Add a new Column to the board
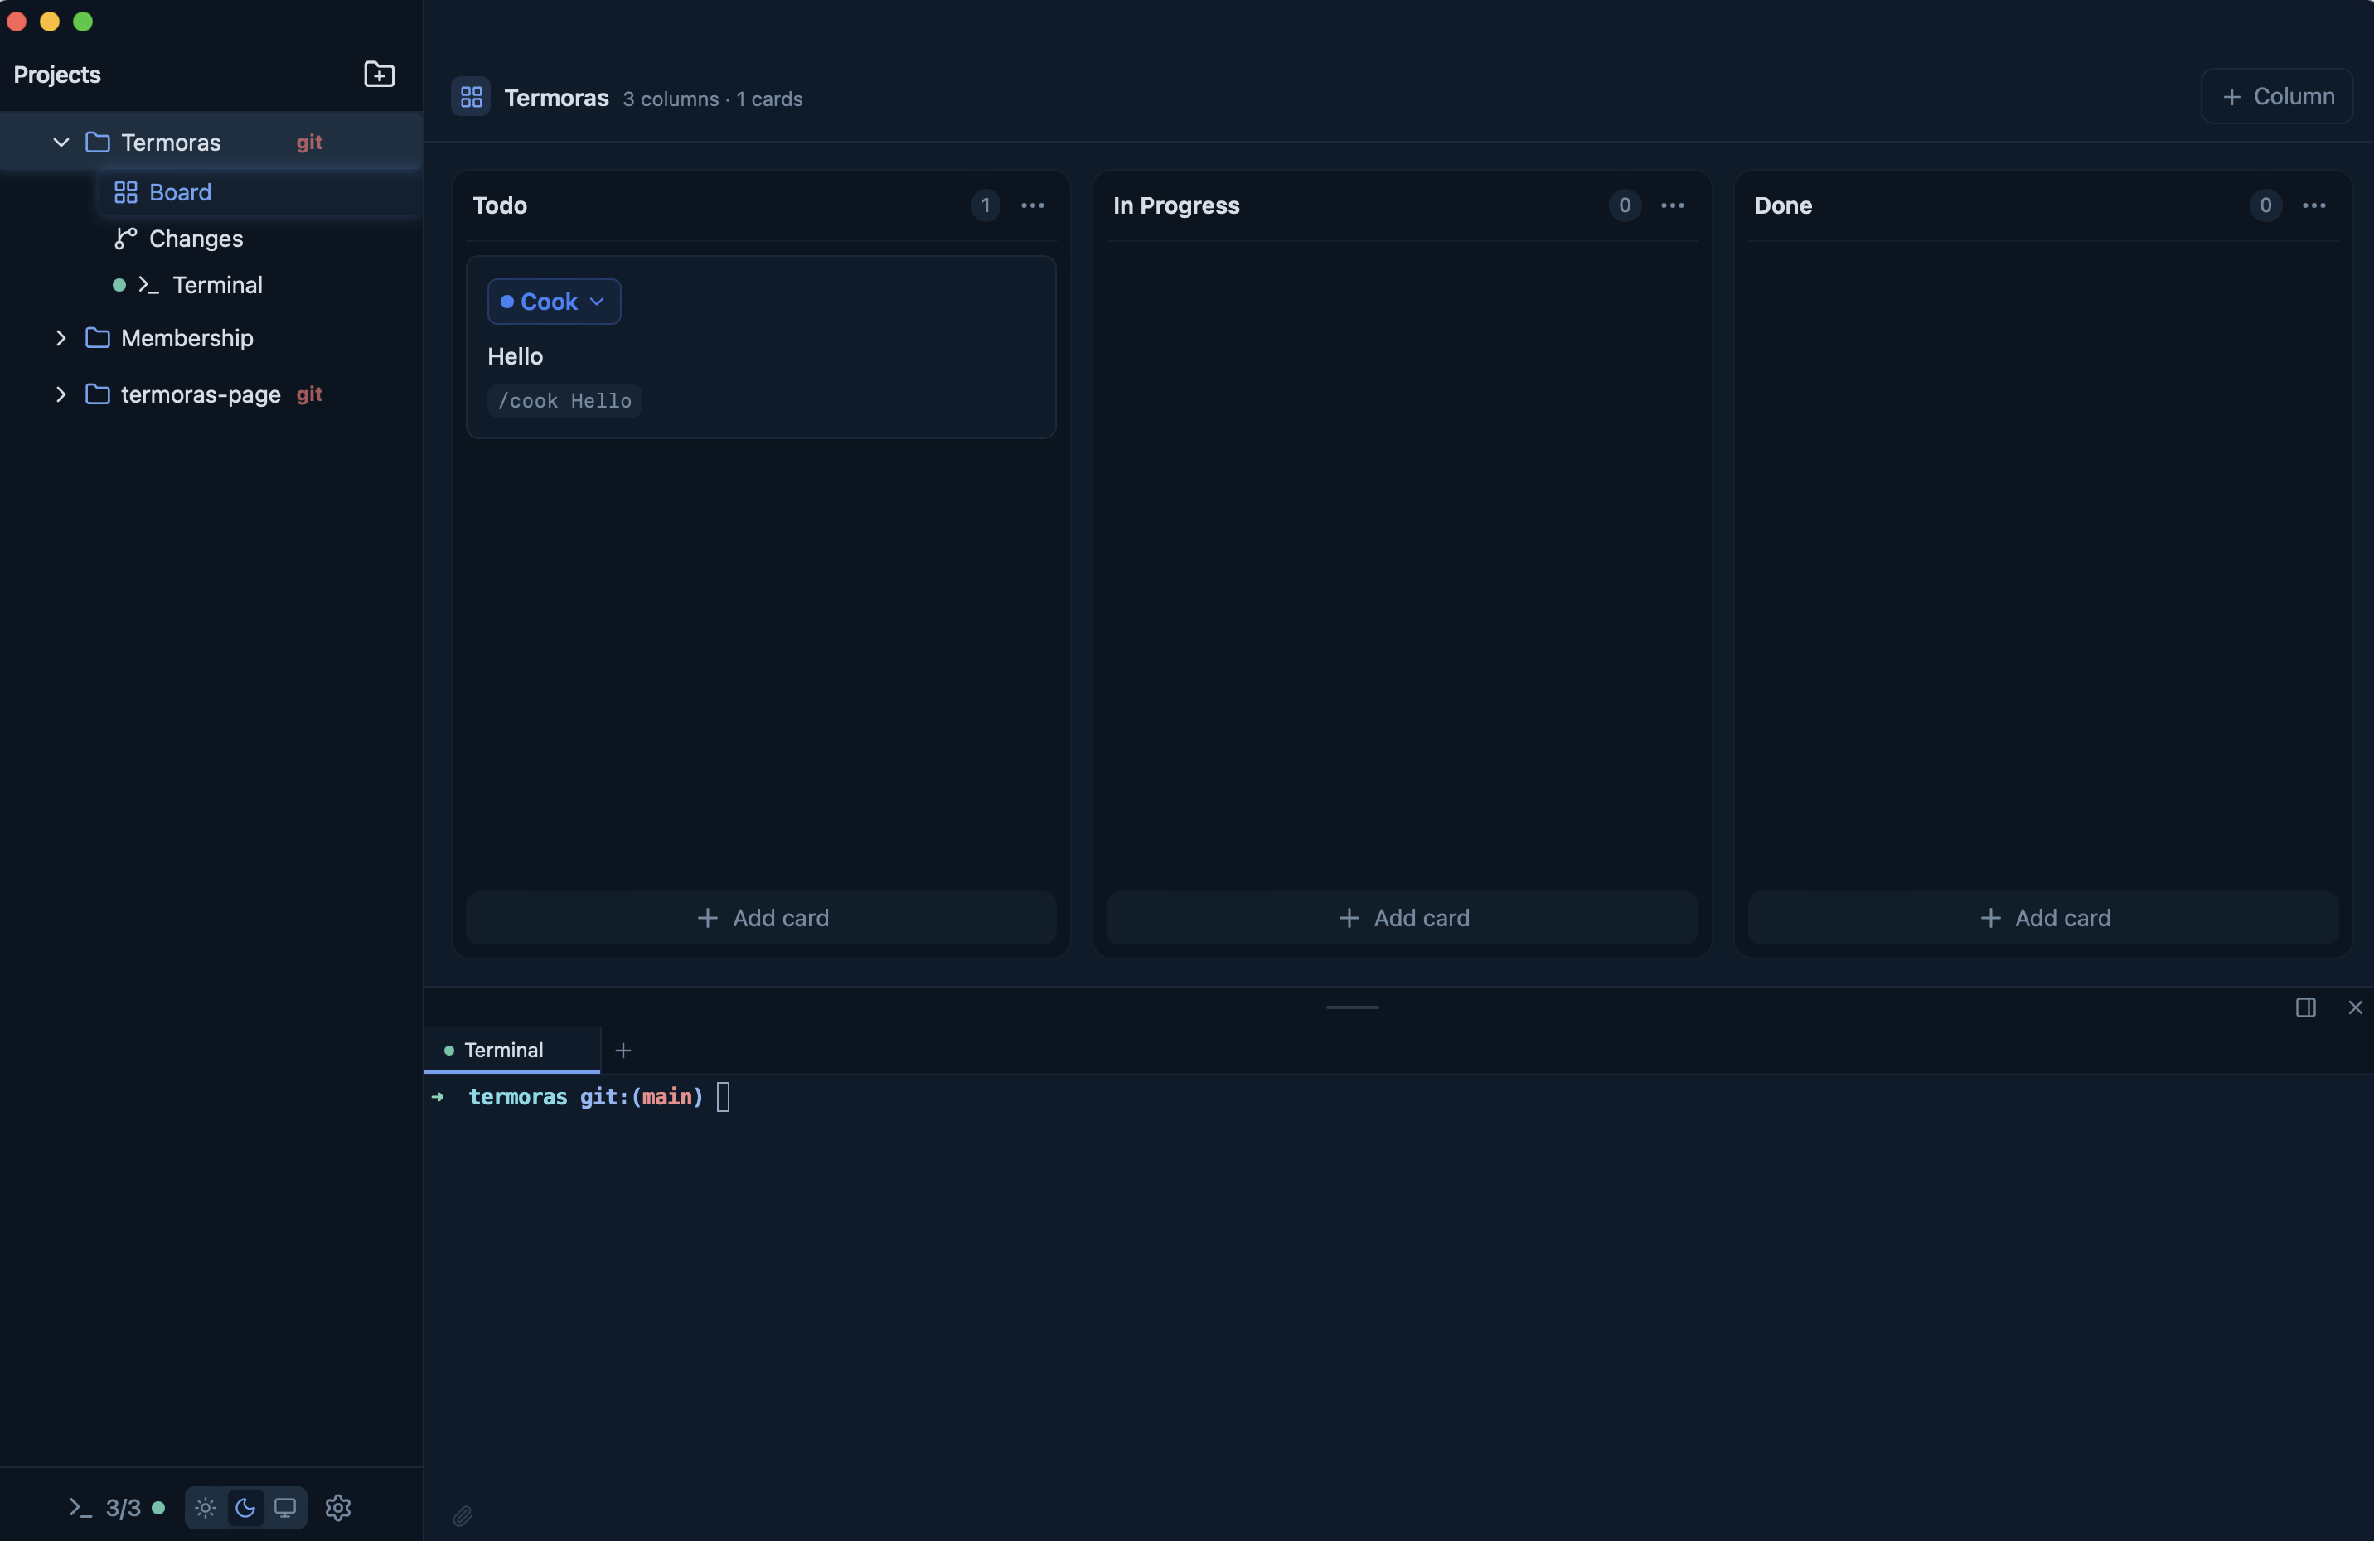2374x1541 pixels. coord(2278,95)
